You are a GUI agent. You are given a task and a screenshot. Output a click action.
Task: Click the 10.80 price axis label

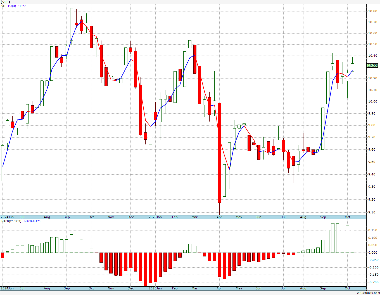coord(372,11)
